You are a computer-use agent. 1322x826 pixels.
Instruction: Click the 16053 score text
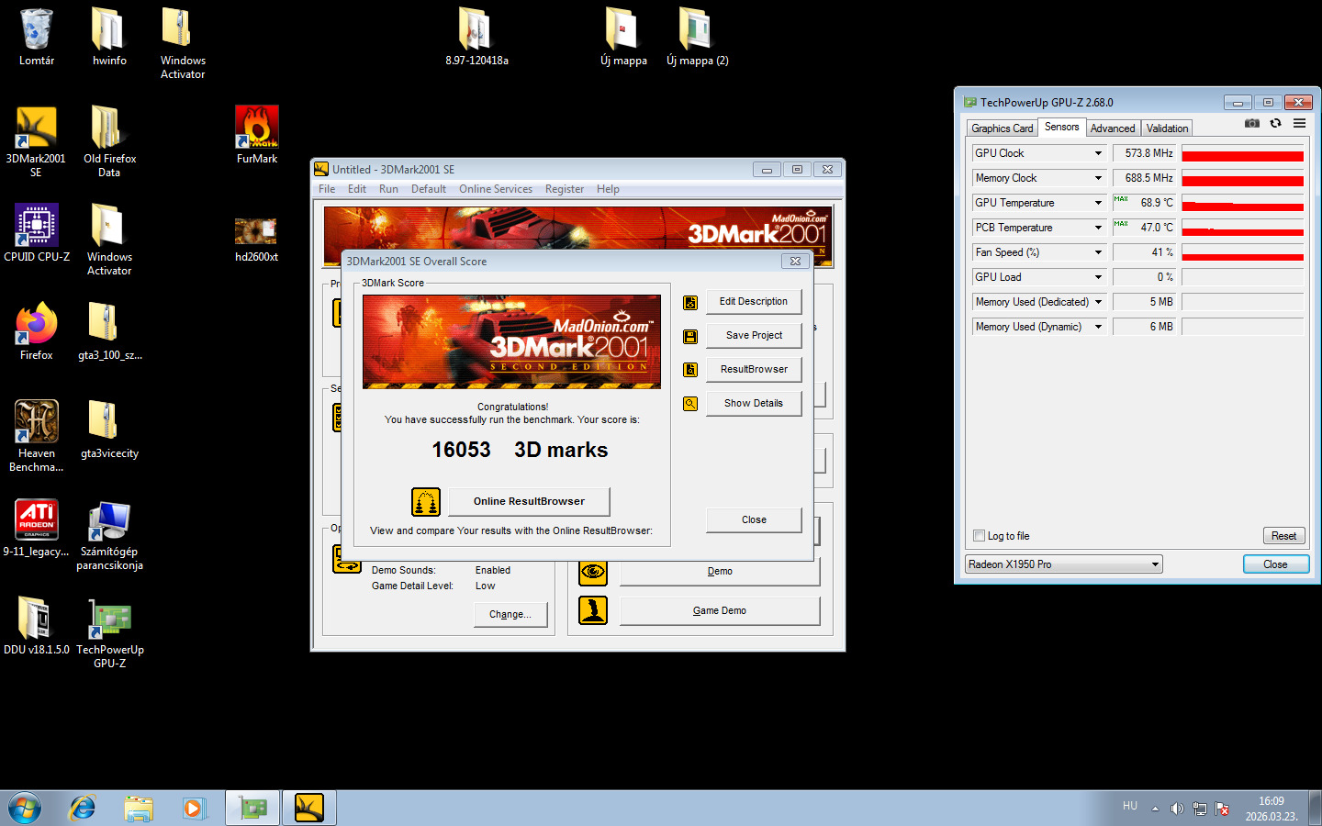tap(462, 450)
